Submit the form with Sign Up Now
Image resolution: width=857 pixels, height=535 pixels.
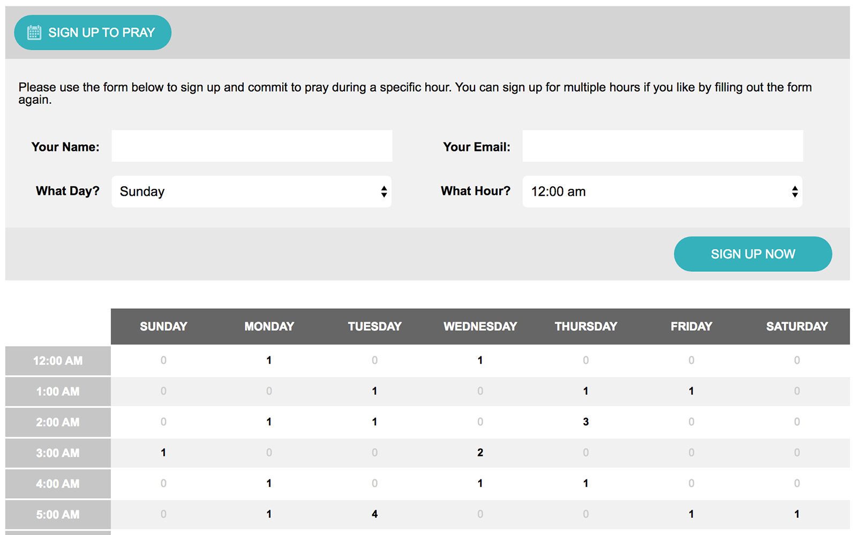(753, 254)
